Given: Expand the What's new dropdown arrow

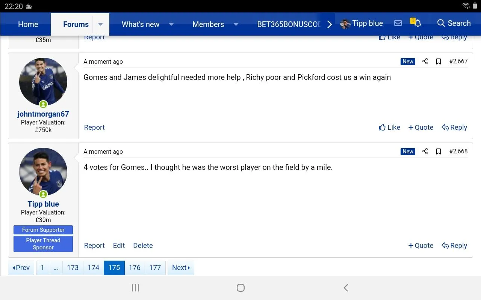Looking at the screenshot, I should (171, 24).
